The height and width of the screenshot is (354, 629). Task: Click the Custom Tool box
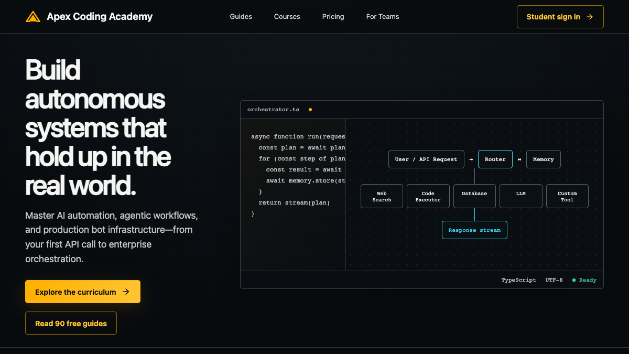tap(567, 196)
